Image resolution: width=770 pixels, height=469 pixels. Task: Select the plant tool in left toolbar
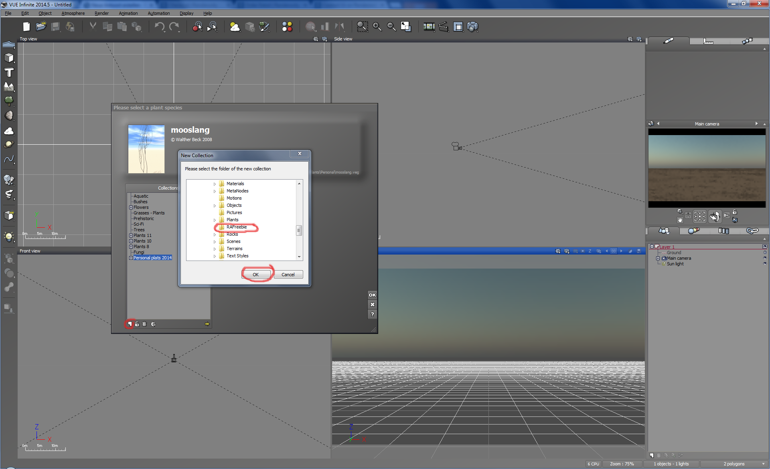point(9,101)
